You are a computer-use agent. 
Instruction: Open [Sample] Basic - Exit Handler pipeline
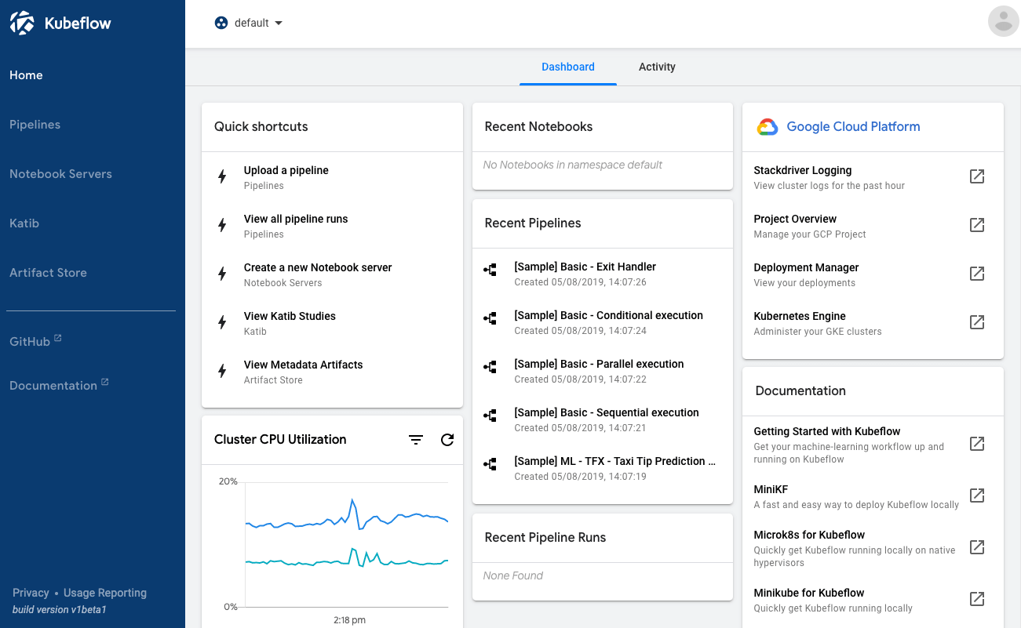click(603, 274)
